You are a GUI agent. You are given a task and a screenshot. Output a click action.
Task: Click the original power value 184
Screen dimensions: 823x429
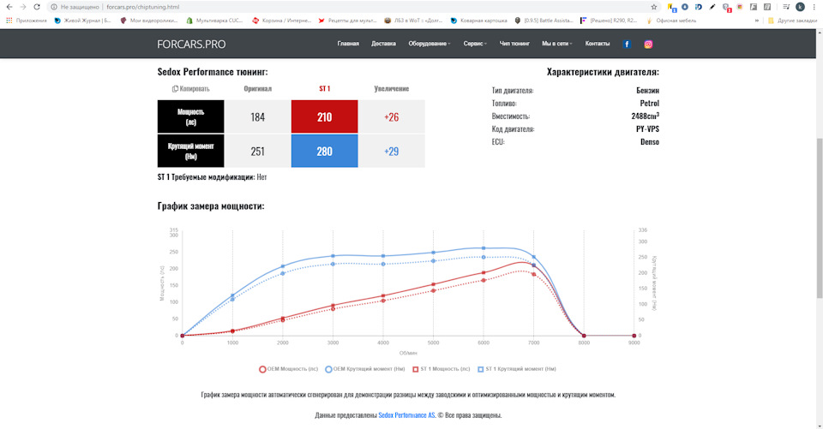tap(257, 116)
